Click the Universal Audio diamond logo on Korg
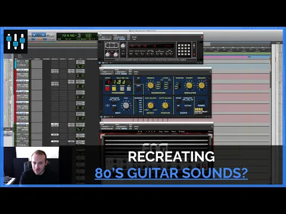 click(107, 105)
